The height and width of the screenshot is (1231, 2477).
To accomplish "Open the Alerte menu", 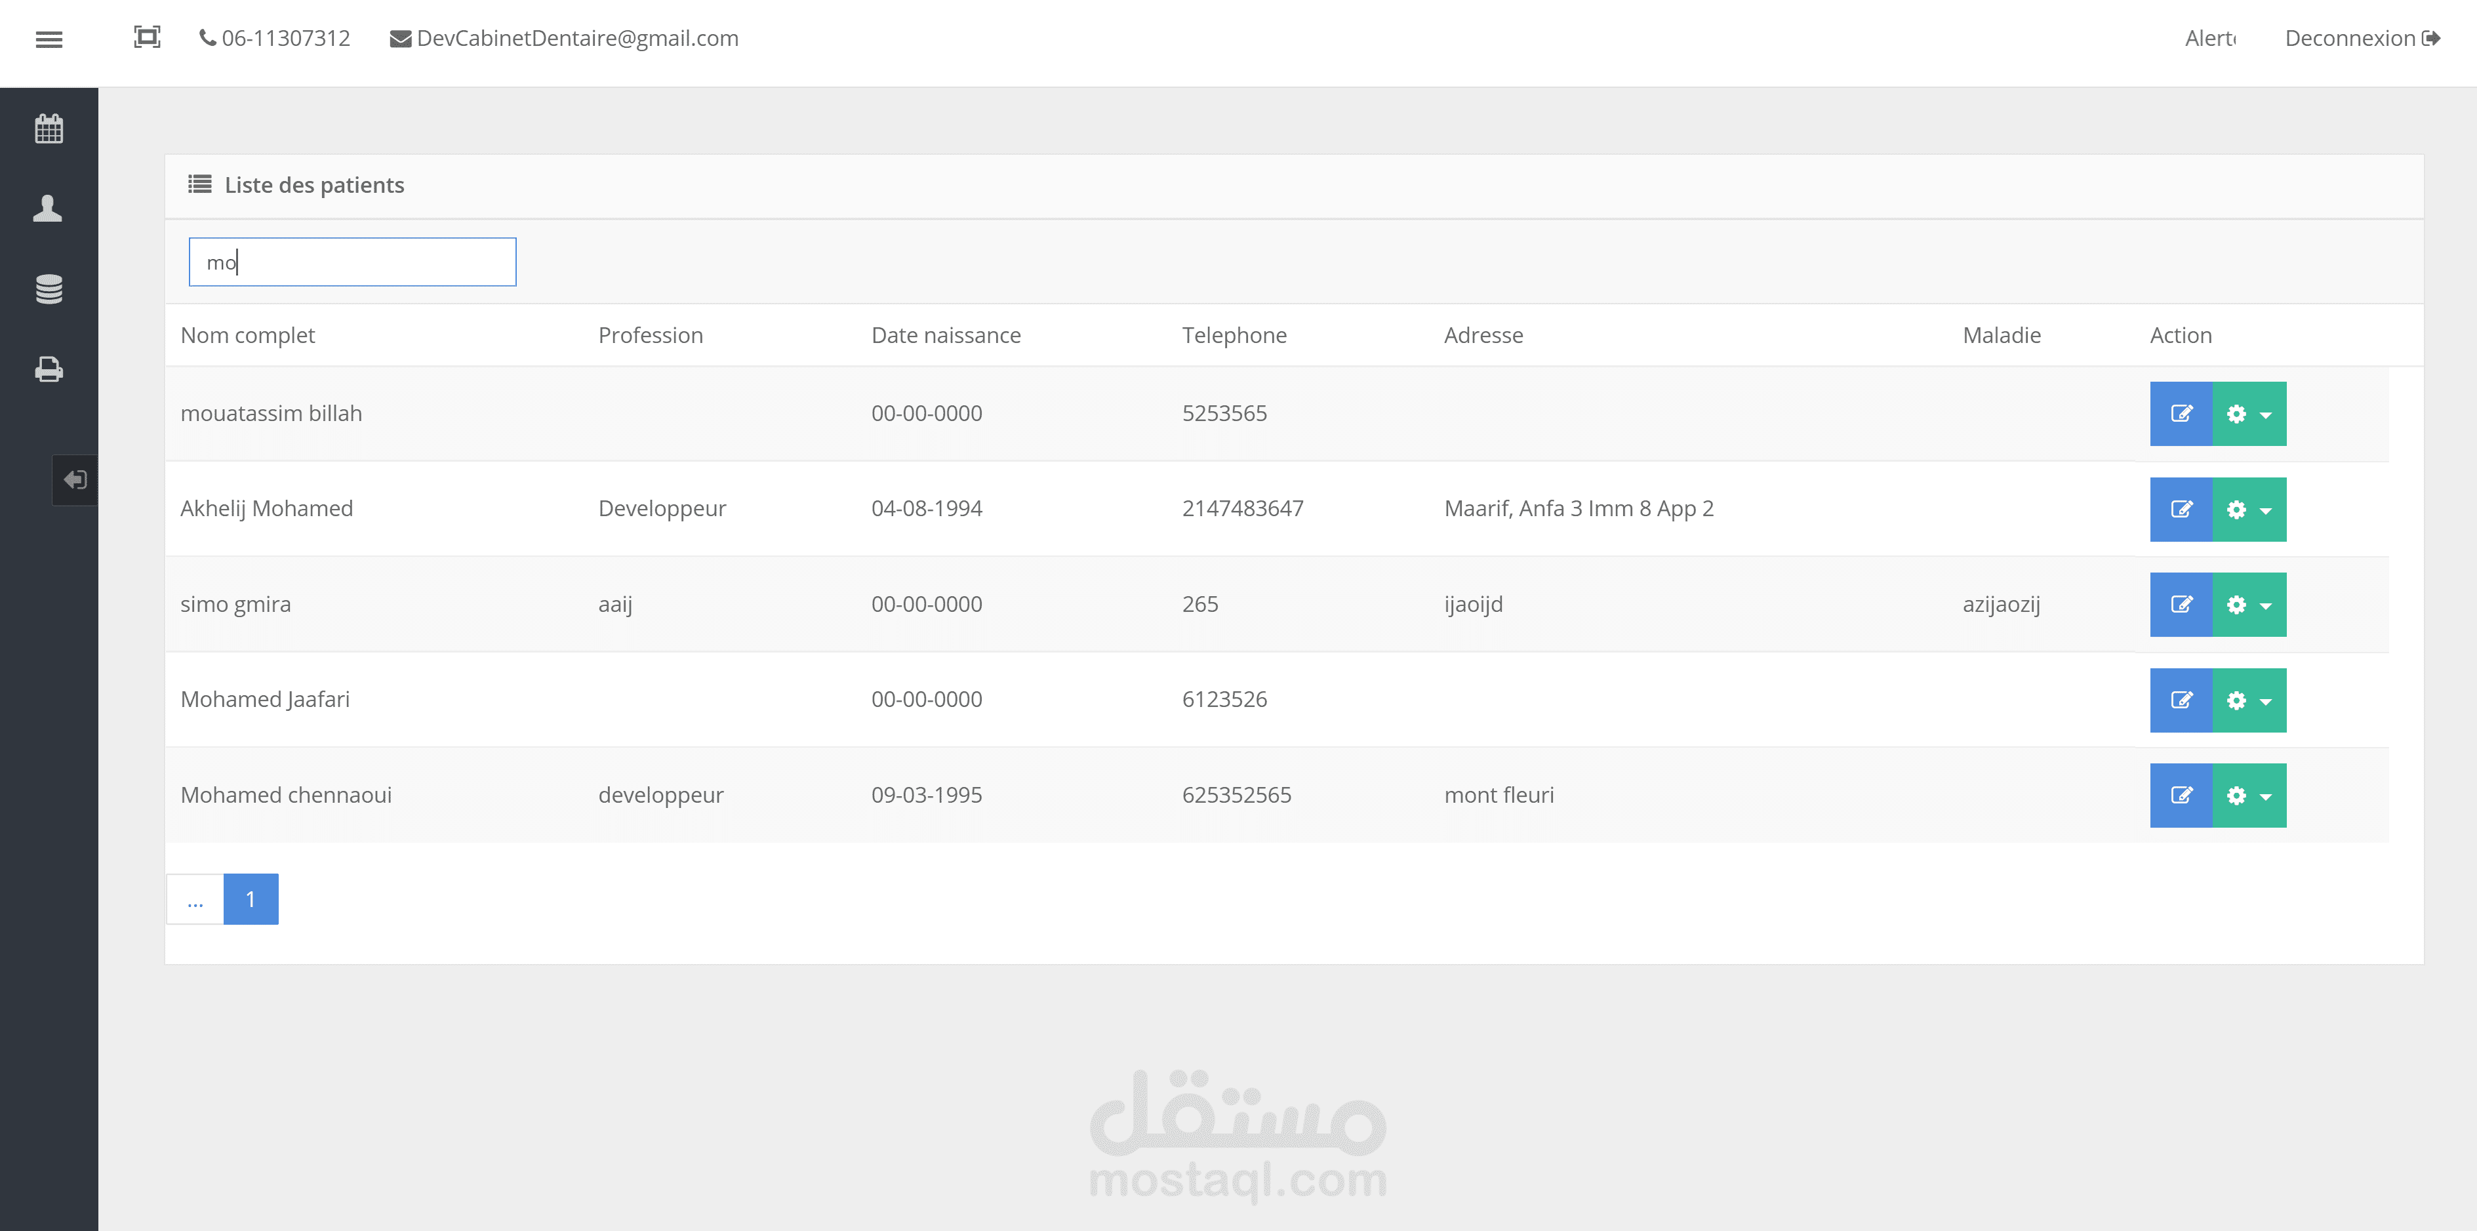I will click(2209, 39).
